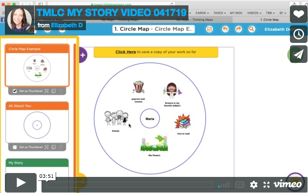Duplicate the Circle Map Example slide
The image size is (308, 193).
54,91
